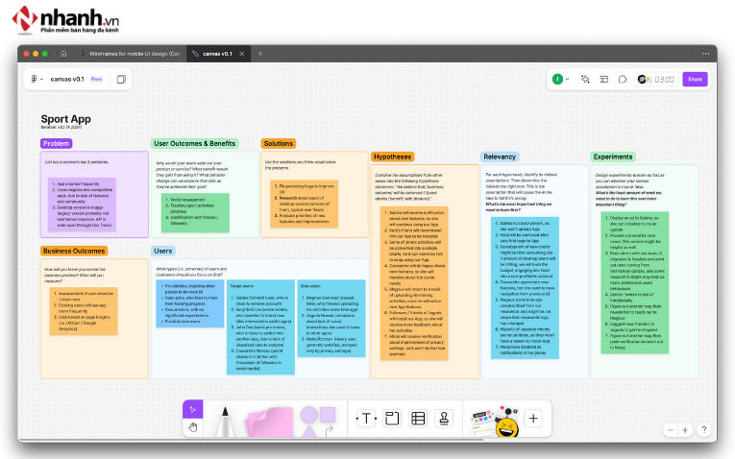
Task: Open the pages panel icon
Action: point(121,79)
